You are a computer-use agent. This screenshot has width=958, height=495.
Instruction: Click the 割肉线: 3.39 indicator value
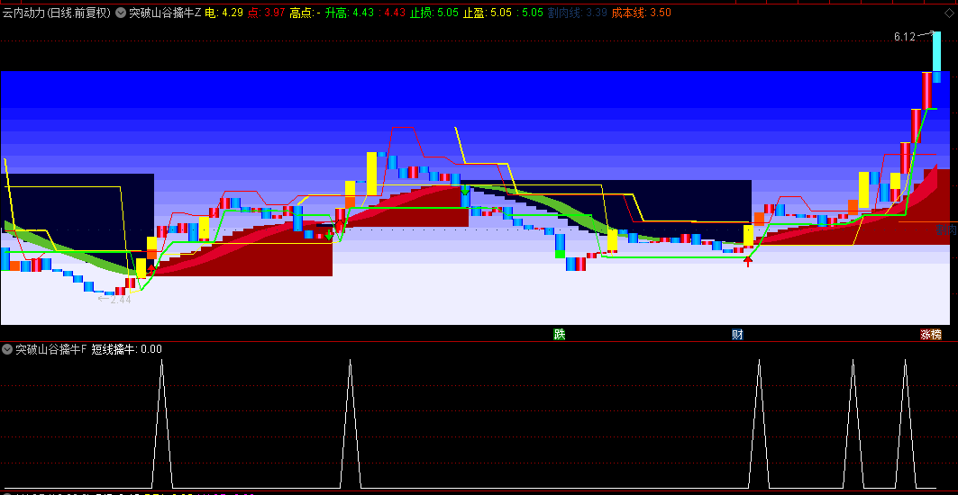click(x=578, y=13)
